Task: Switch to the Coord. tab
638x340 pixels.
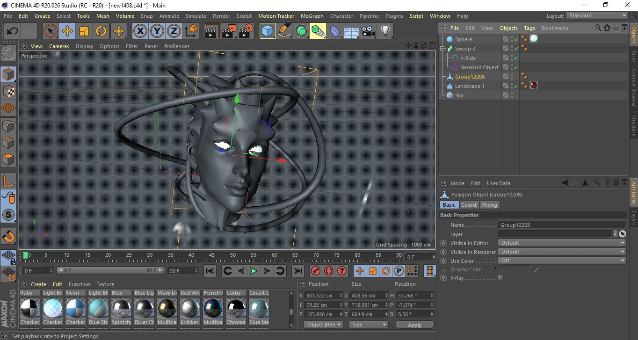Action: pos(469,205)
